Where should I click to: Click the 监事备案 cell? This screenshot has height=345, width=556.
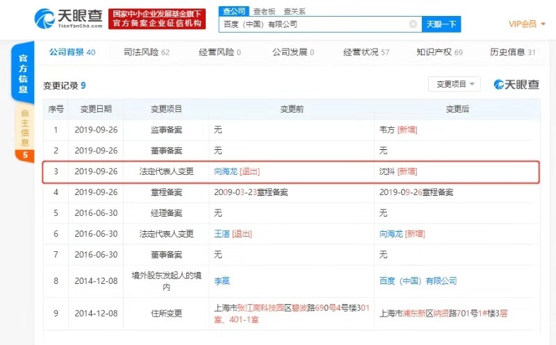click(x=166, y=130)
